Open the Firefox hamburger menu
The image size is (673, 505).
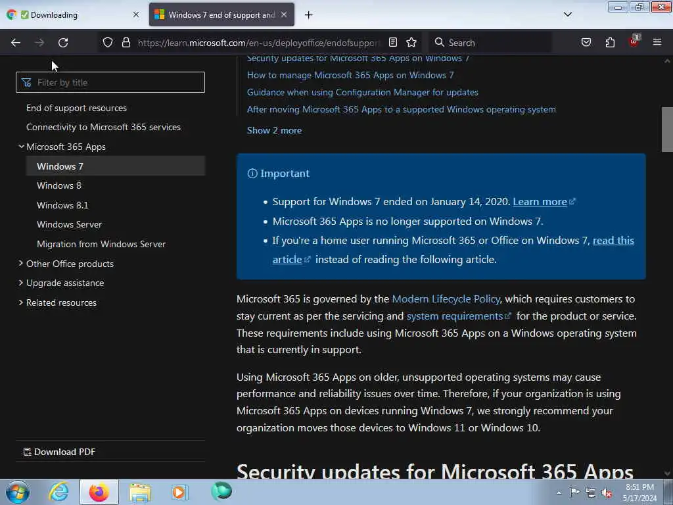(657, 43)
